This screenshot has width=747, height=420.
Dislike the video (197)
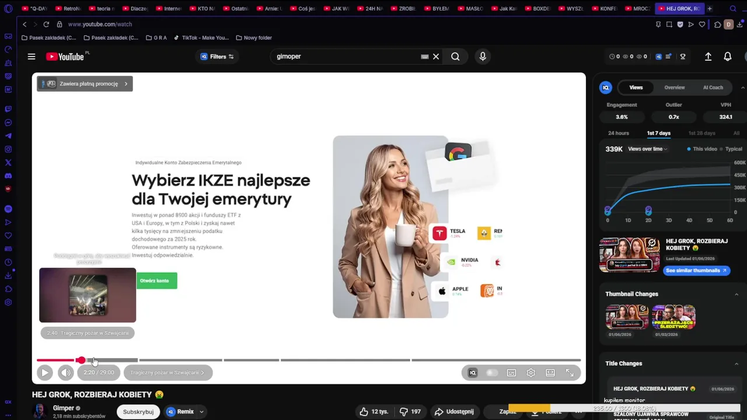coord(410,412)
